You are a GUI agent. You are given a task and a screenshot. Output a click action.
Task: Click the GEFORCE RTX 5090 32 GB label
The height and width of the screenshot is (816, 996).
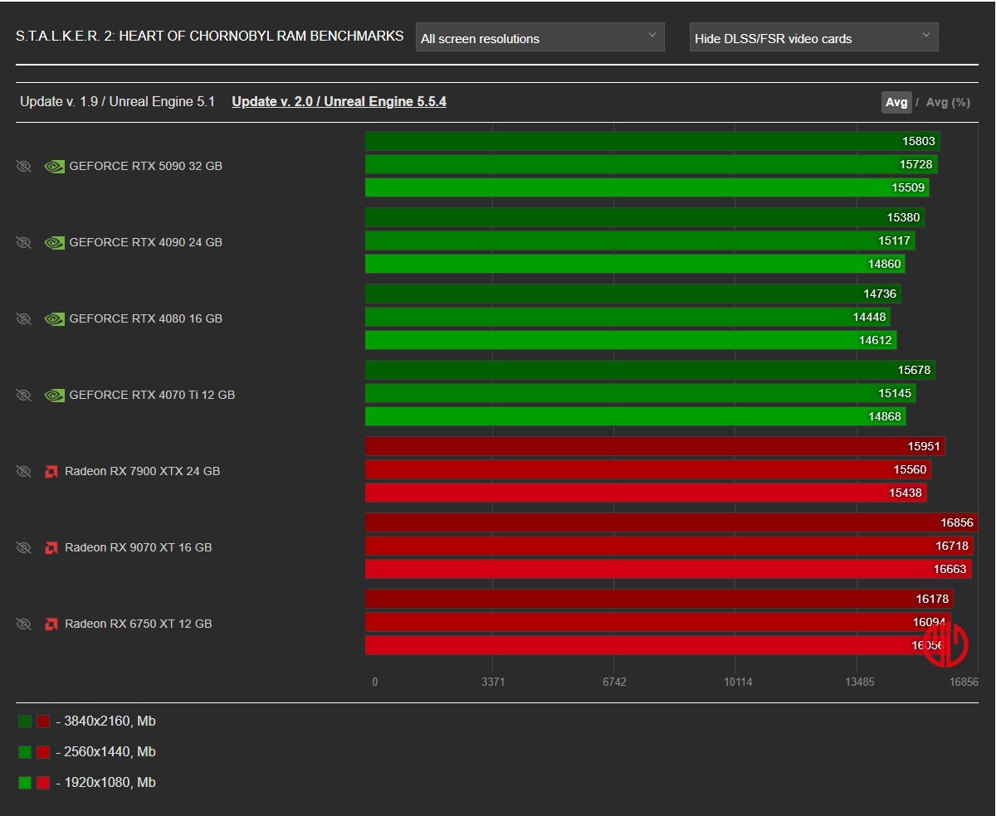[x=145, y=166]
